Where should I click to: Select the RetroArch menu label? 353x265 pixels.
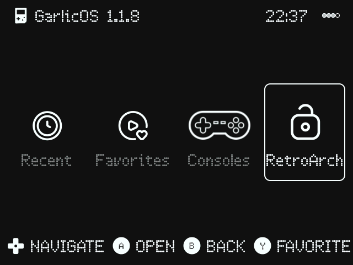point(304,161)
